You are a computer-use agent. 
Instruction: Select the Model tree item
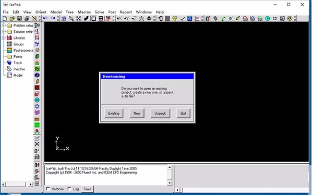(x=18, y=75)
